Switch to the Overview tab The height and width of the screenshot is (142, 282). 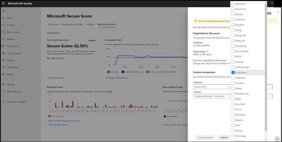click(53, 25)
